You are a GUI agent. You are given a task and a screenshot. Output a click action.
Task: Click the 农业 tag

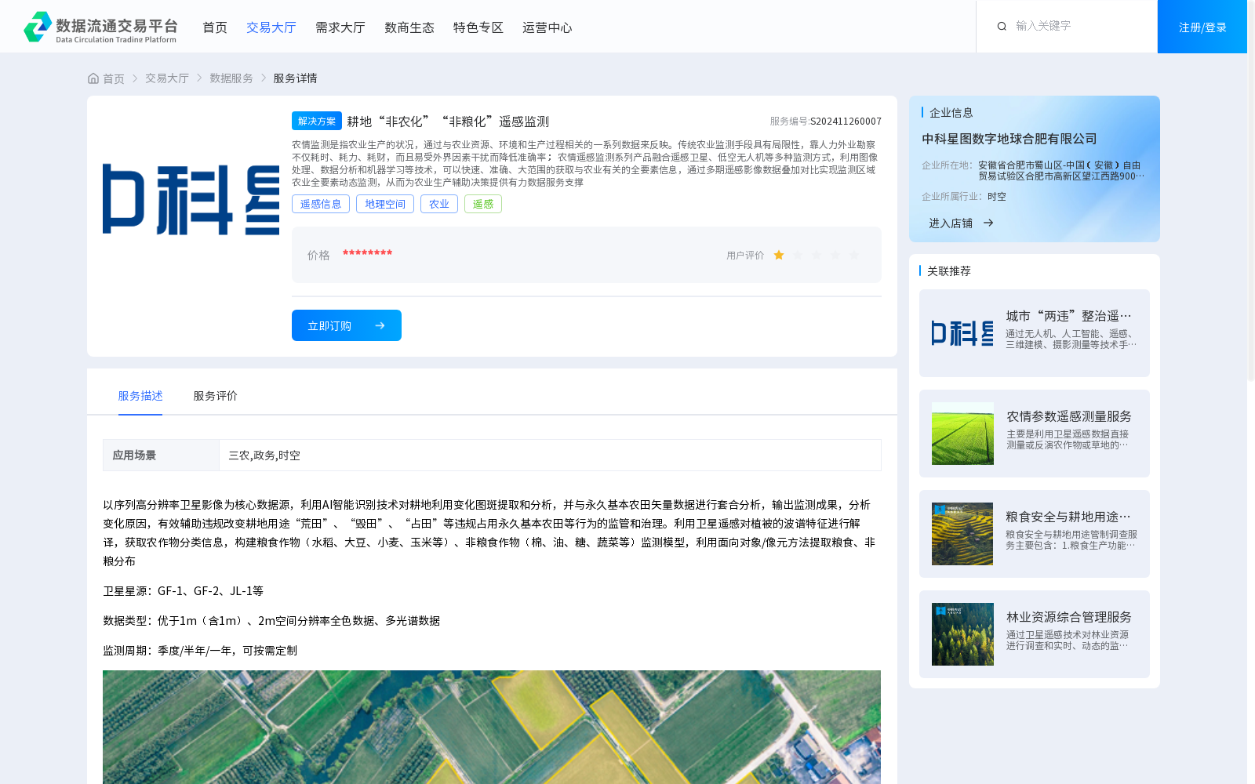(439, 204)
